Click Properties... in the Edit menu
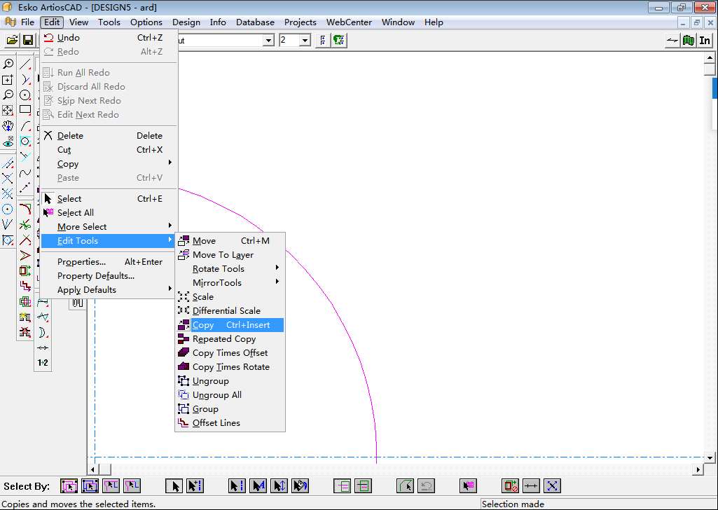 pos(81,262)
